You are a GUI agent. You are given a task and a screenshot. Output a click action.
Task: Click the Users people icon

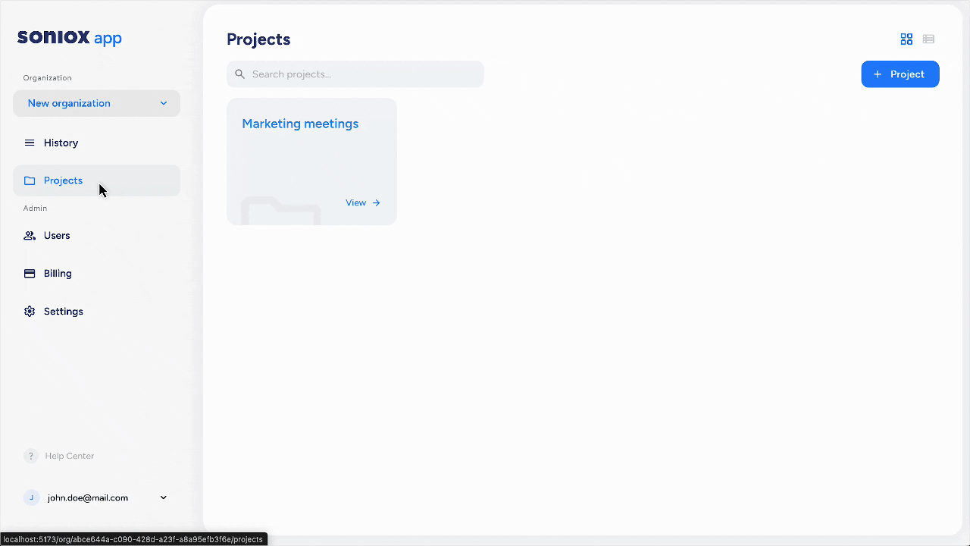(30, 236)
